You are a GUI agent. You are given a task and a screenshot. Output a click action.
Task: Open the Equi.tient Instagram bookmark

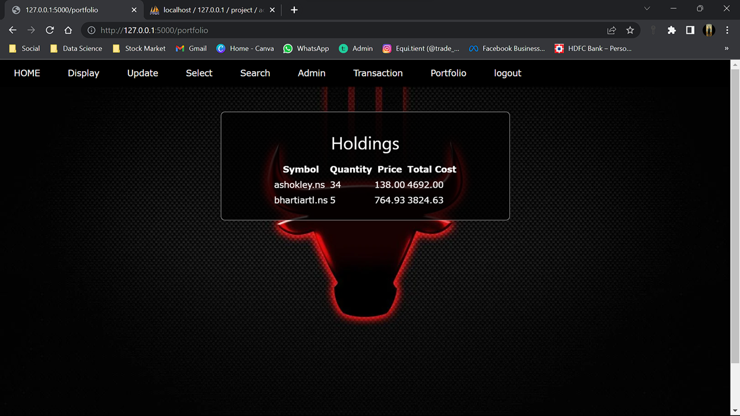pyautogui.click(x=420, y=48)
